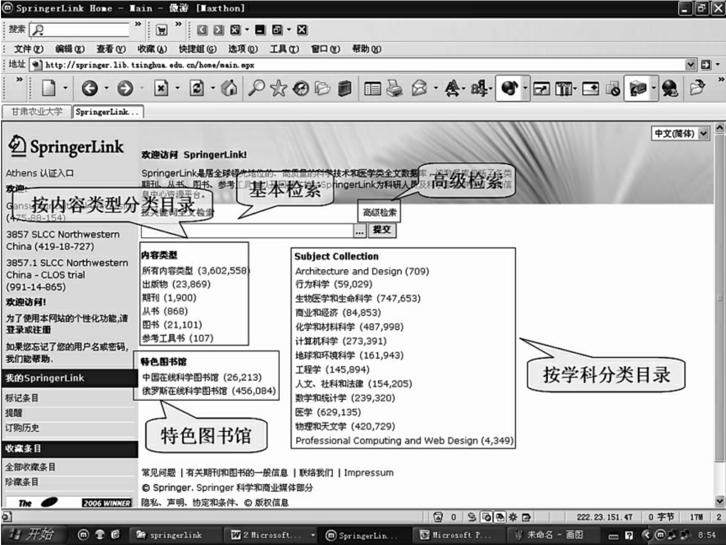Expand the new page button dropdown arrow
This screenshot has width=726, height=545.
[65, 89]
